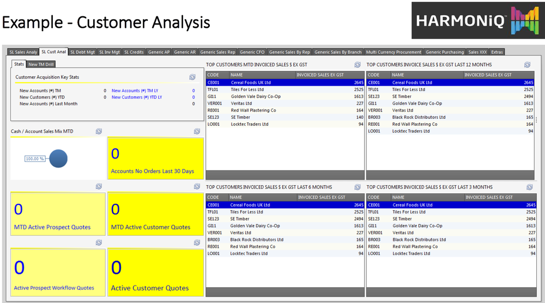Switch to Generic Purchasing tab
The image size is (545, 303).
pos(445,52)
